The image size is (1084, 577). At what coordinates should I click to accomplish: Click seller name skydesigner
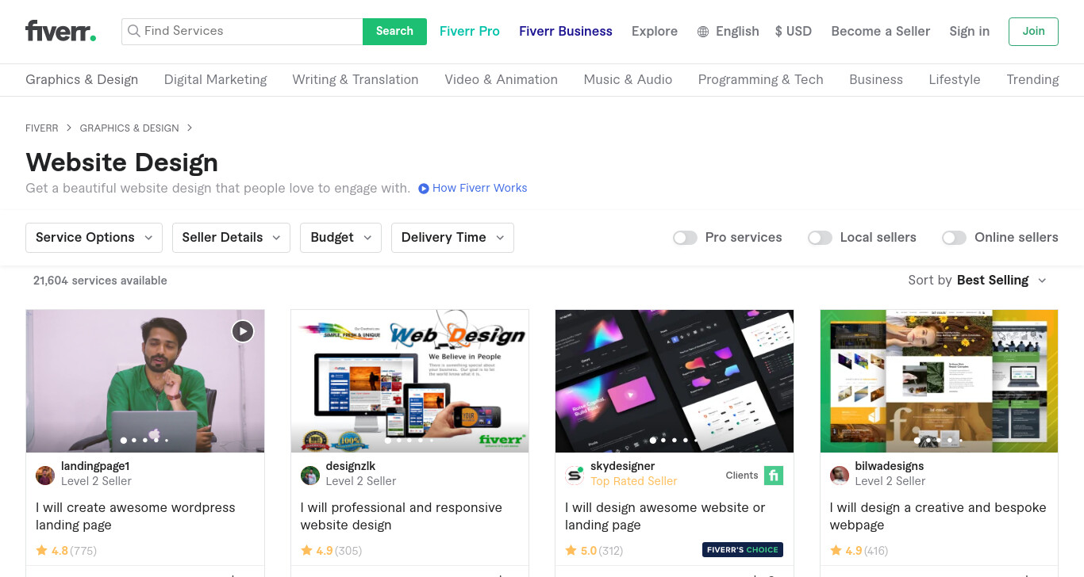(622, 466)
